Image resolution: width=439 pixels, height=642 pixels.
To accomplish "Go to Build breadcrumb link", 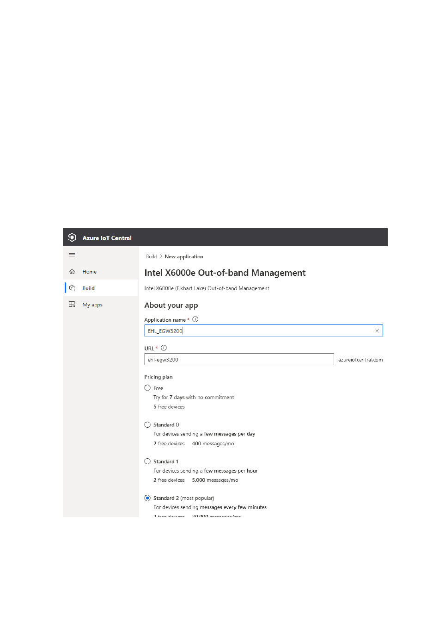I will [x=152, y=256].
